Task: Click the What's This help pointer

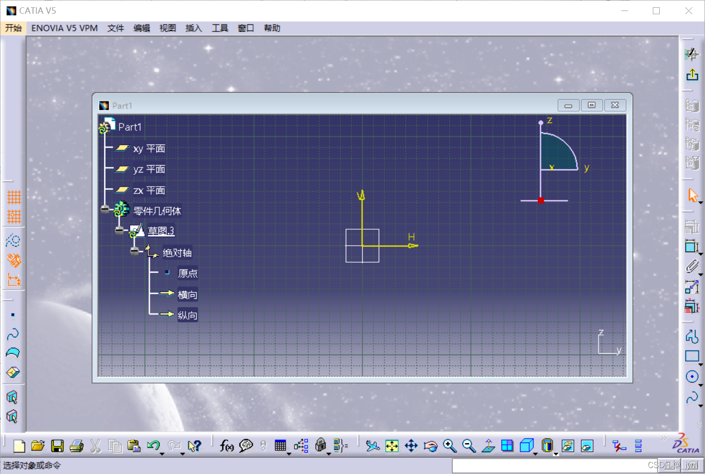Action: click(194, 446)
